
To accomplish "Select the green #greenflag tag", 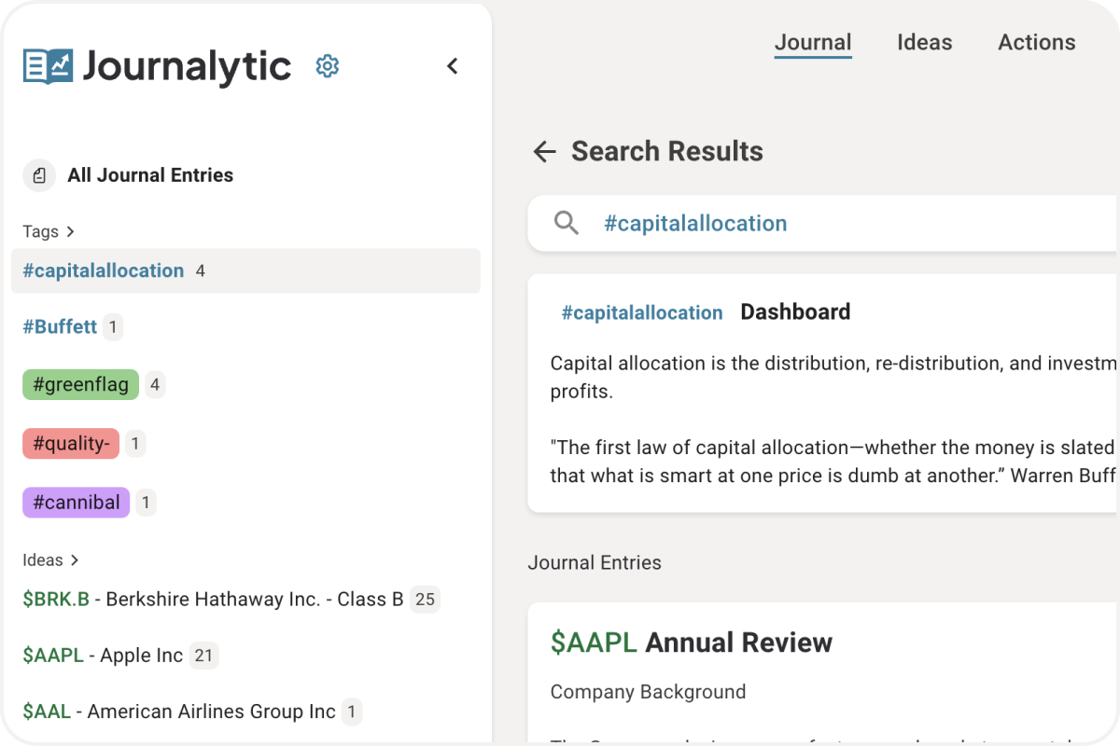I will point(81,384).
